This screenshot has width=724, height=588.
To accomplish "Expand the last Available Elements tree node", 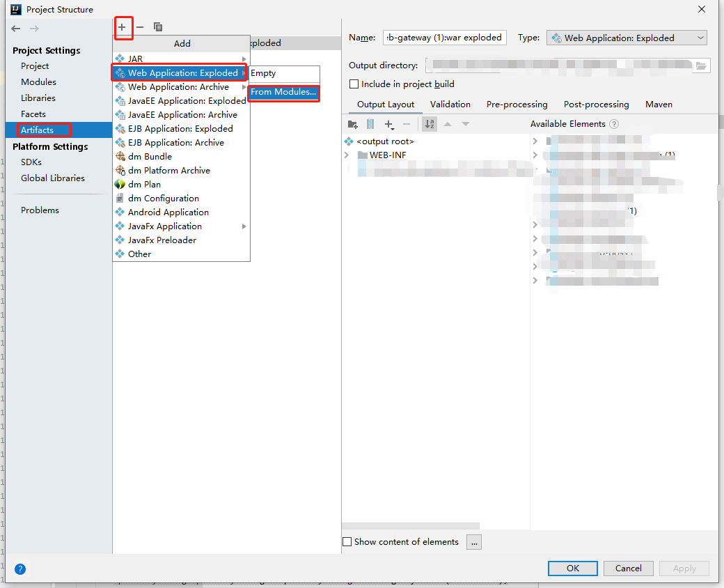I will click(x=535, y=281).
